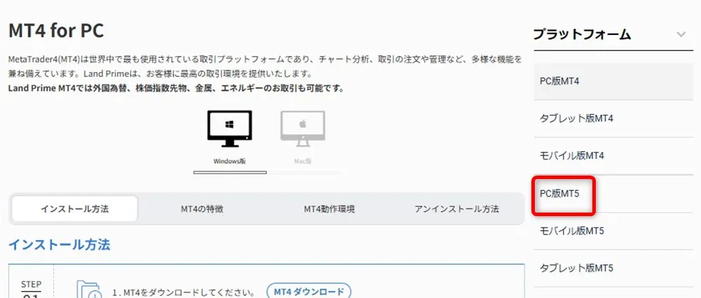The image size is (701, 298).
Task: Click the STEP 01 label
Action: point(32,289)
